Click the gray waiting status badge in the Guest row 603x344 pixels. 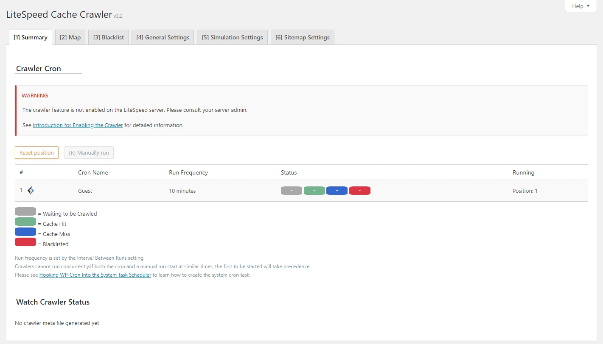coord(292,191)
